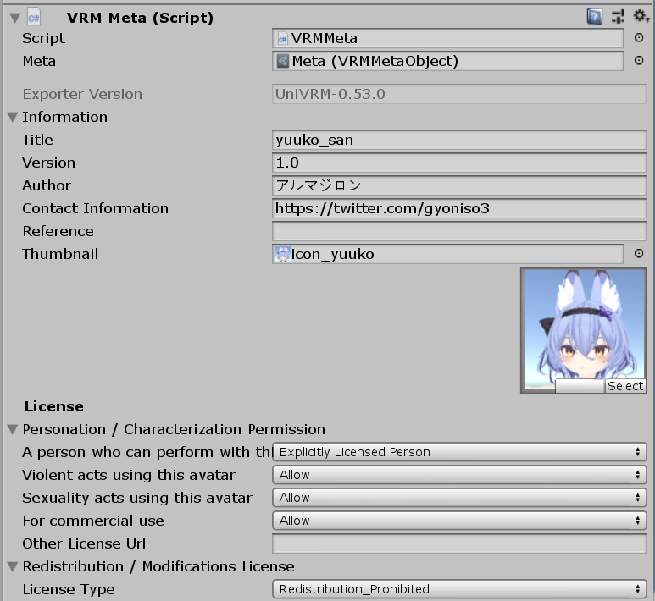The width and height of the screenshot is (655, 601).
Task: Click the VRMMetaObject asset icon
Action: (x=283, y=61)
